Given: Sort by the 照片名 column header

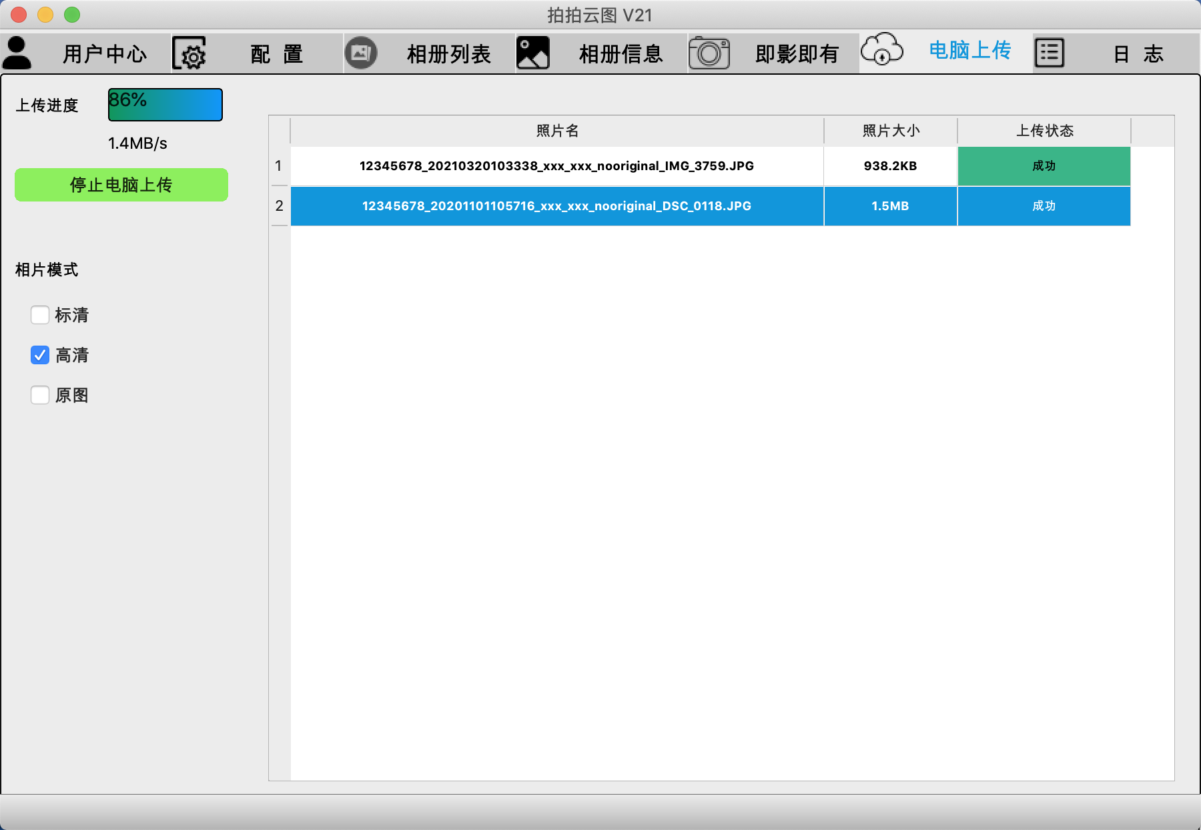Looking at the screenshot, I should [x=557, y=131].
